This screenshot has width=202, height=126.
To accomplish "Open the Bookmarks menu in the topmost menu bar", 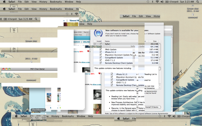I will [56, 2].
